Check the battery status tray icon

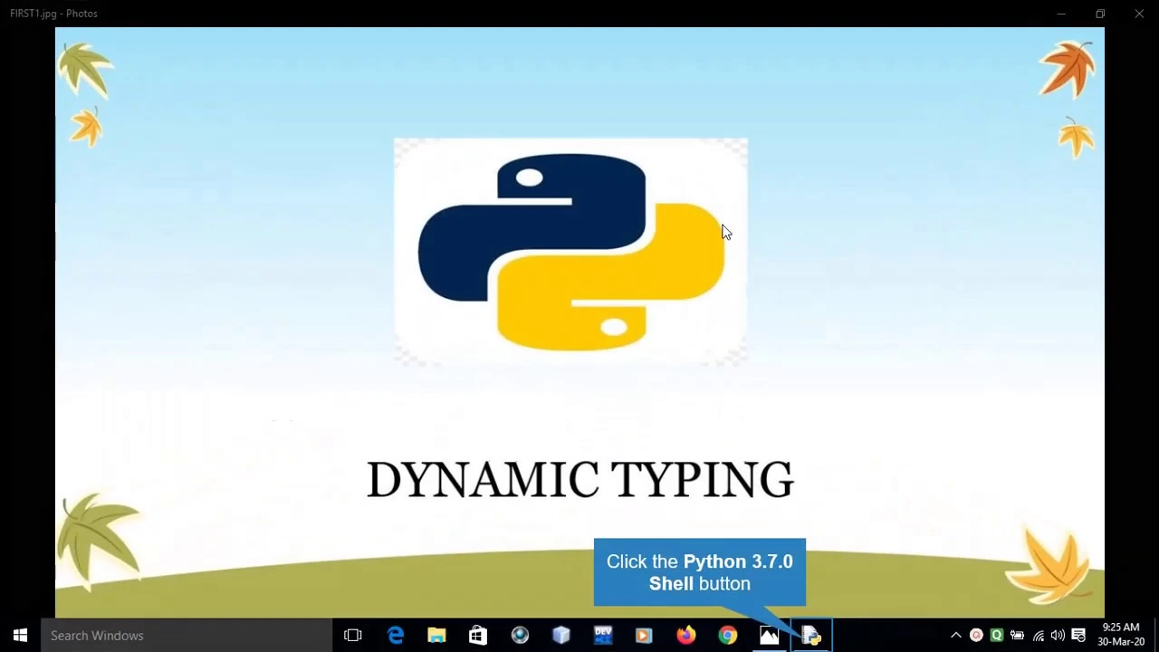pos(1017,636)
